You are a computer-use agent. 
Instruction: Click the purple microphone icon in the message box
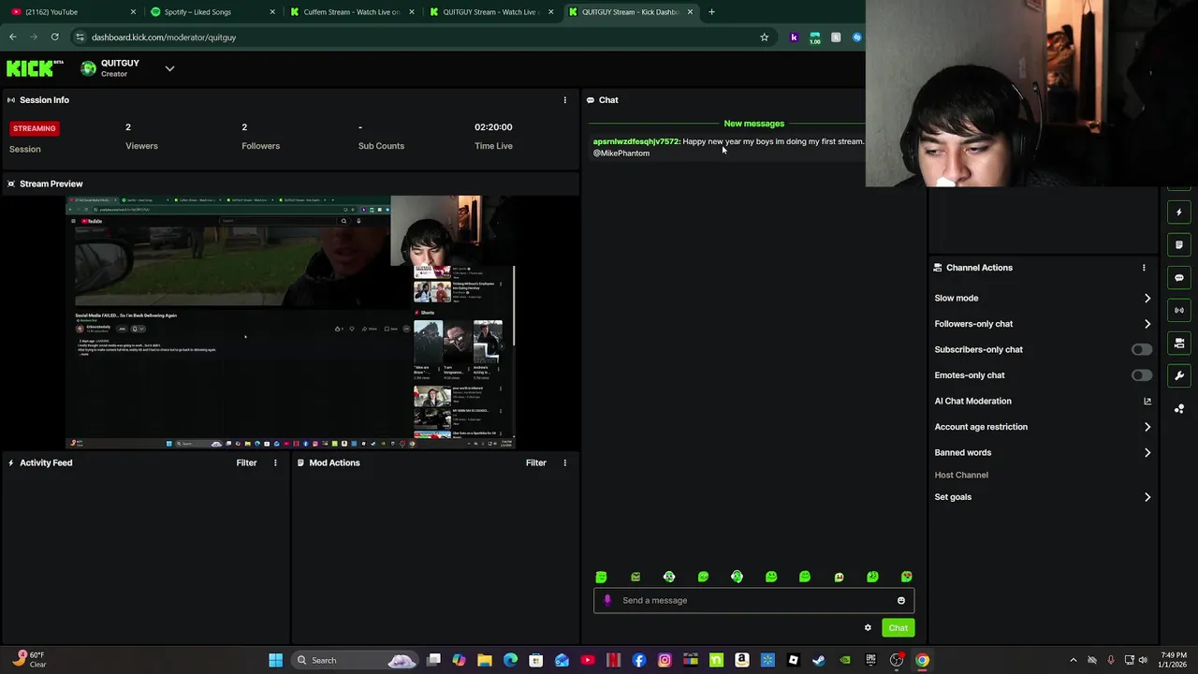[607, 601]
